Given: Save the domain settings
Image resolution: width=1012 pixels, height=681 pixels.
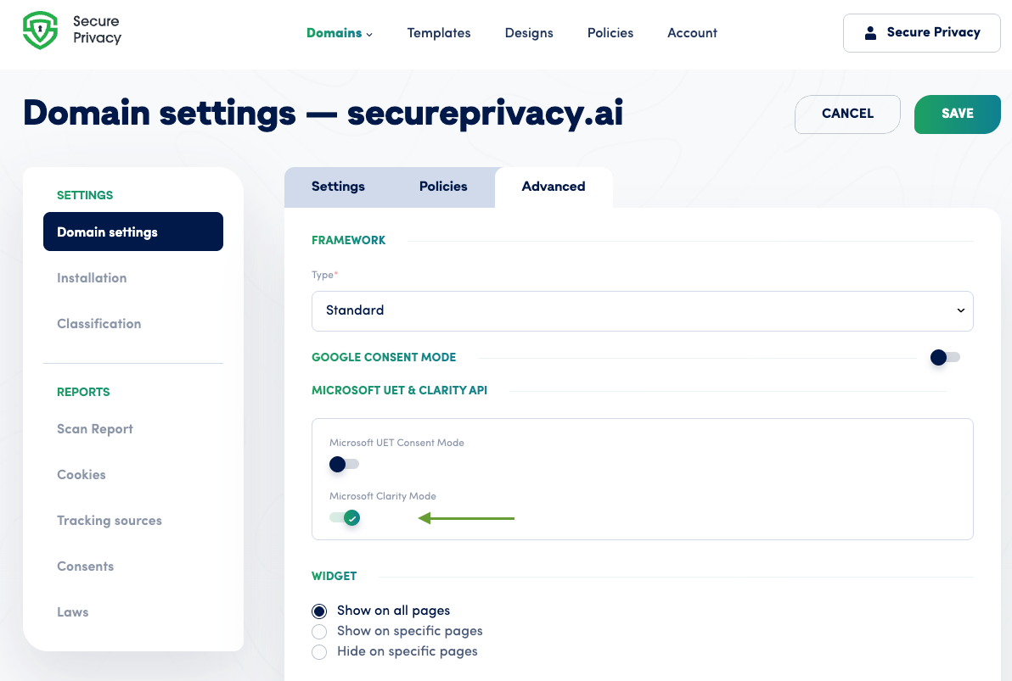Looking at the screenshot, I should click(957, 114).
